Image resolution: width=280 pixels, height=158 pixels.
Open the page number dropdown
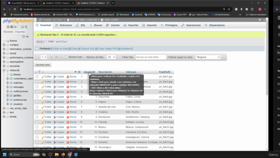pyautogui.click(x=44, y=57)
